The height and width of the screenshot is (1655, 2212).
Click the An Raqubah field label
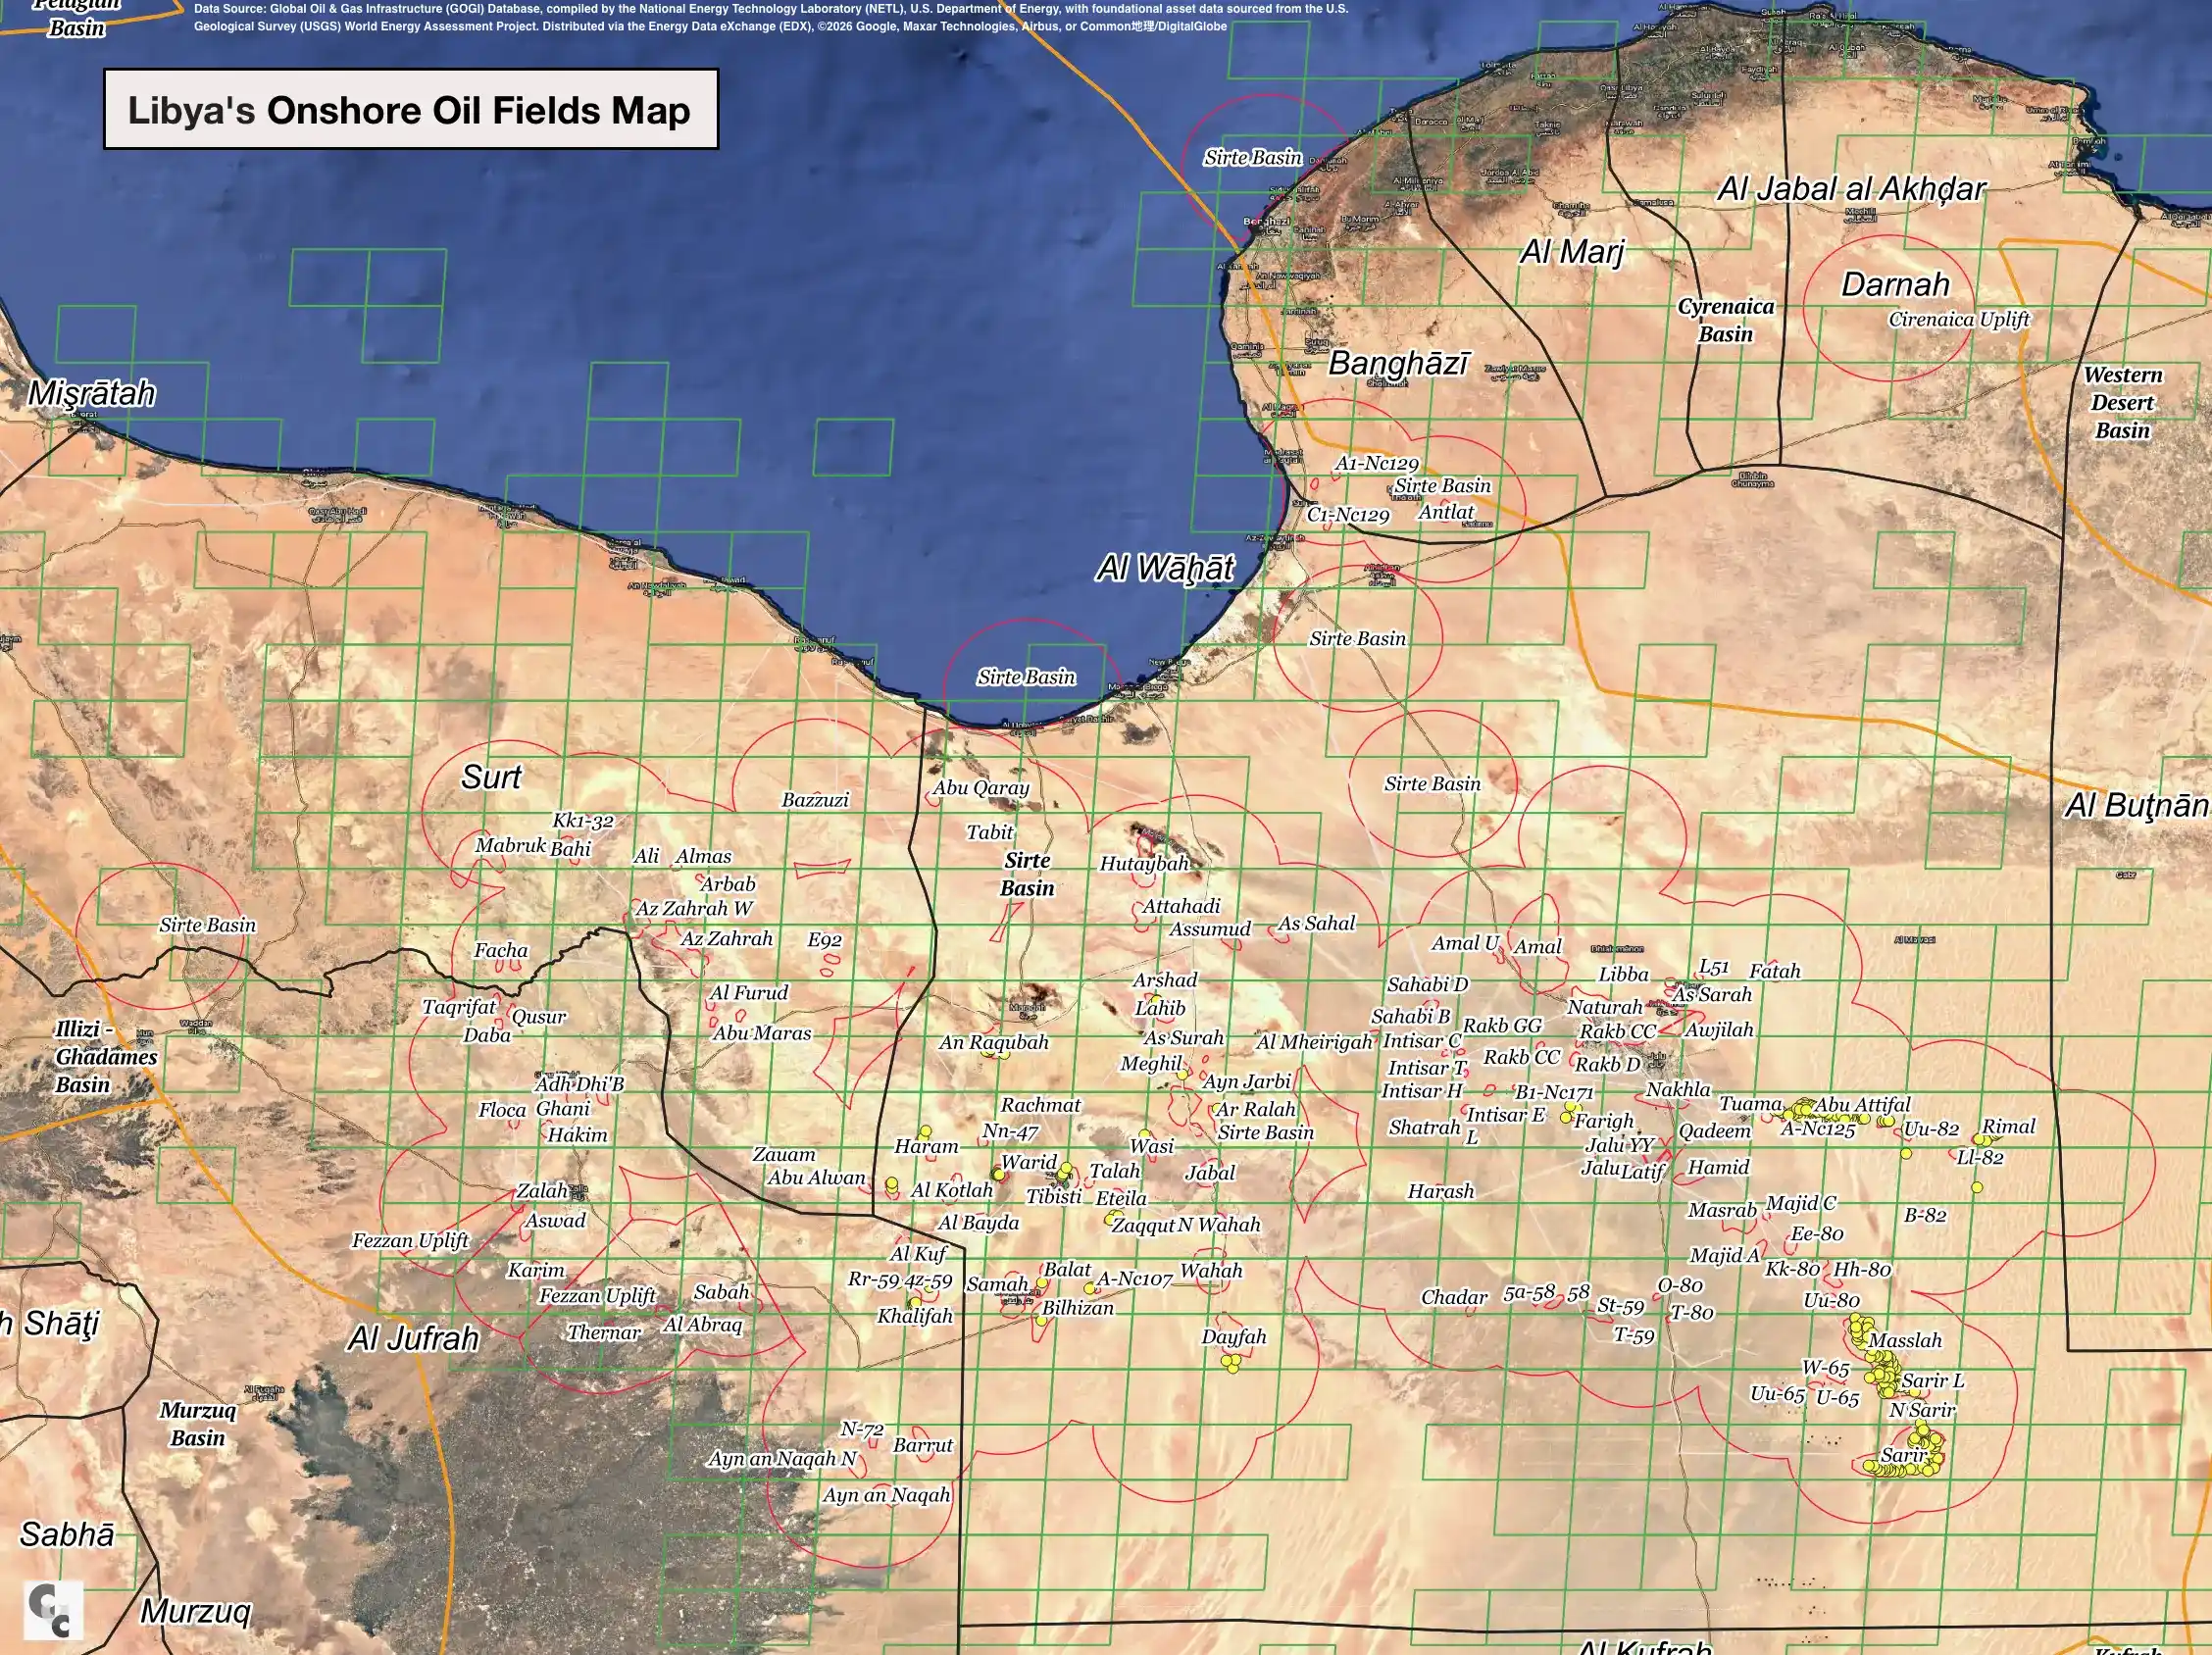click(993, 1042)
